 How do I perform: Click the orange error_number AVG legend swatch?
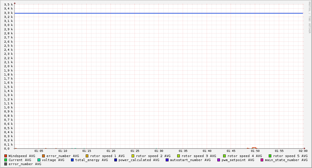44,156
